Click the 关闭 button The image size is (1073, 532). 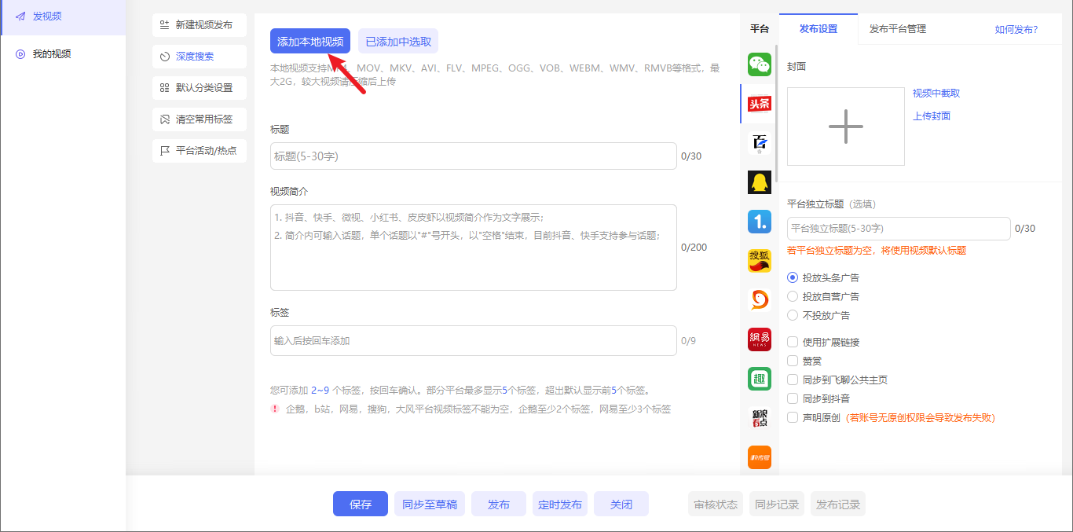coord(621,504)
